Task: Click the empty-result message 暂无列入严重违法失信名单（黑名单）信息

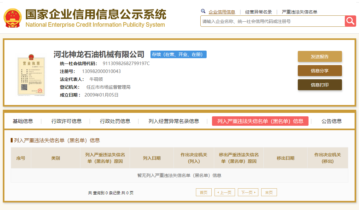Action: tap(179, 175)
